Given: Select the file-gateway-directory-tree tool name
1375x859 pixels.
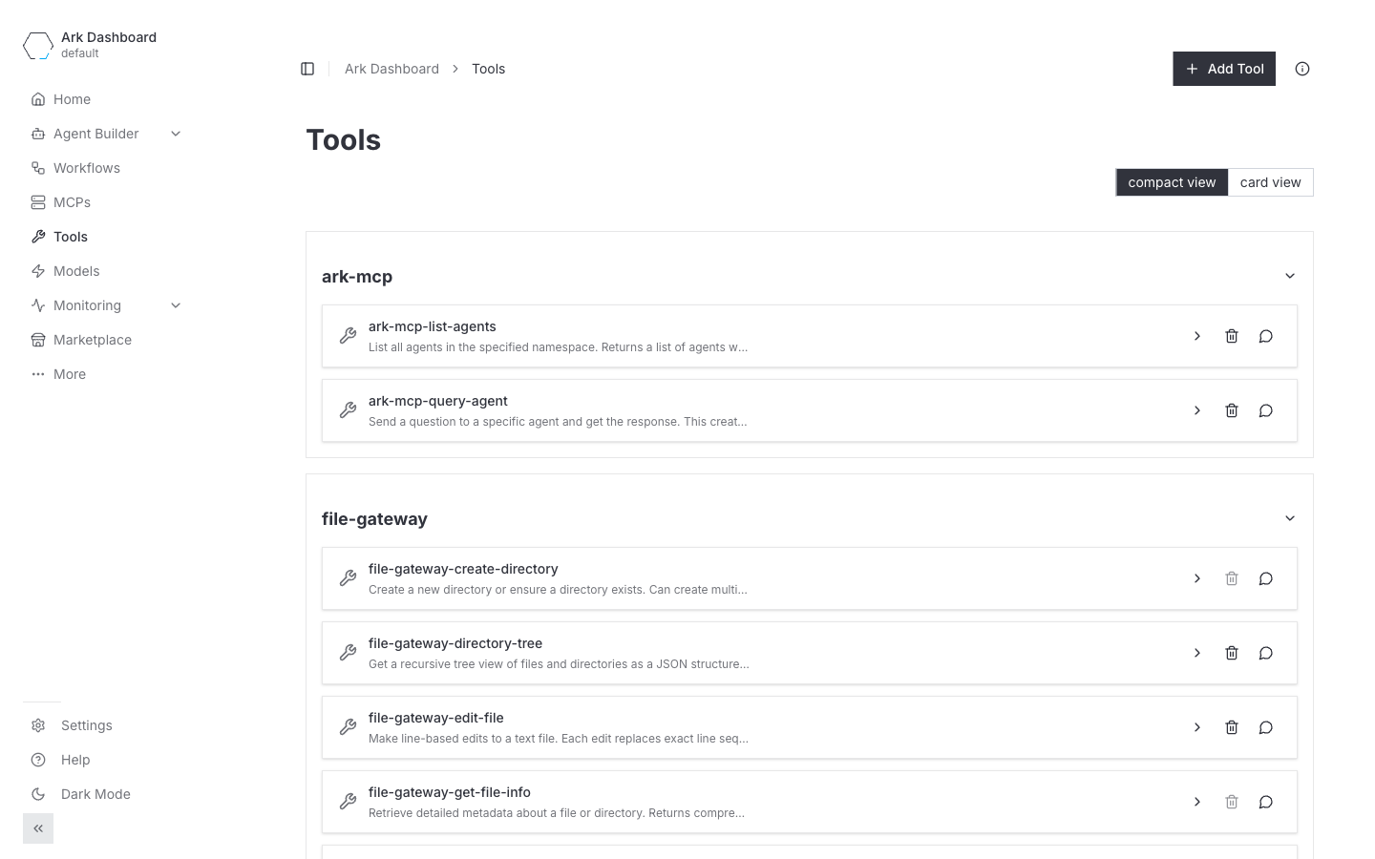Looking at the screenshot, I should pos(455,643).
